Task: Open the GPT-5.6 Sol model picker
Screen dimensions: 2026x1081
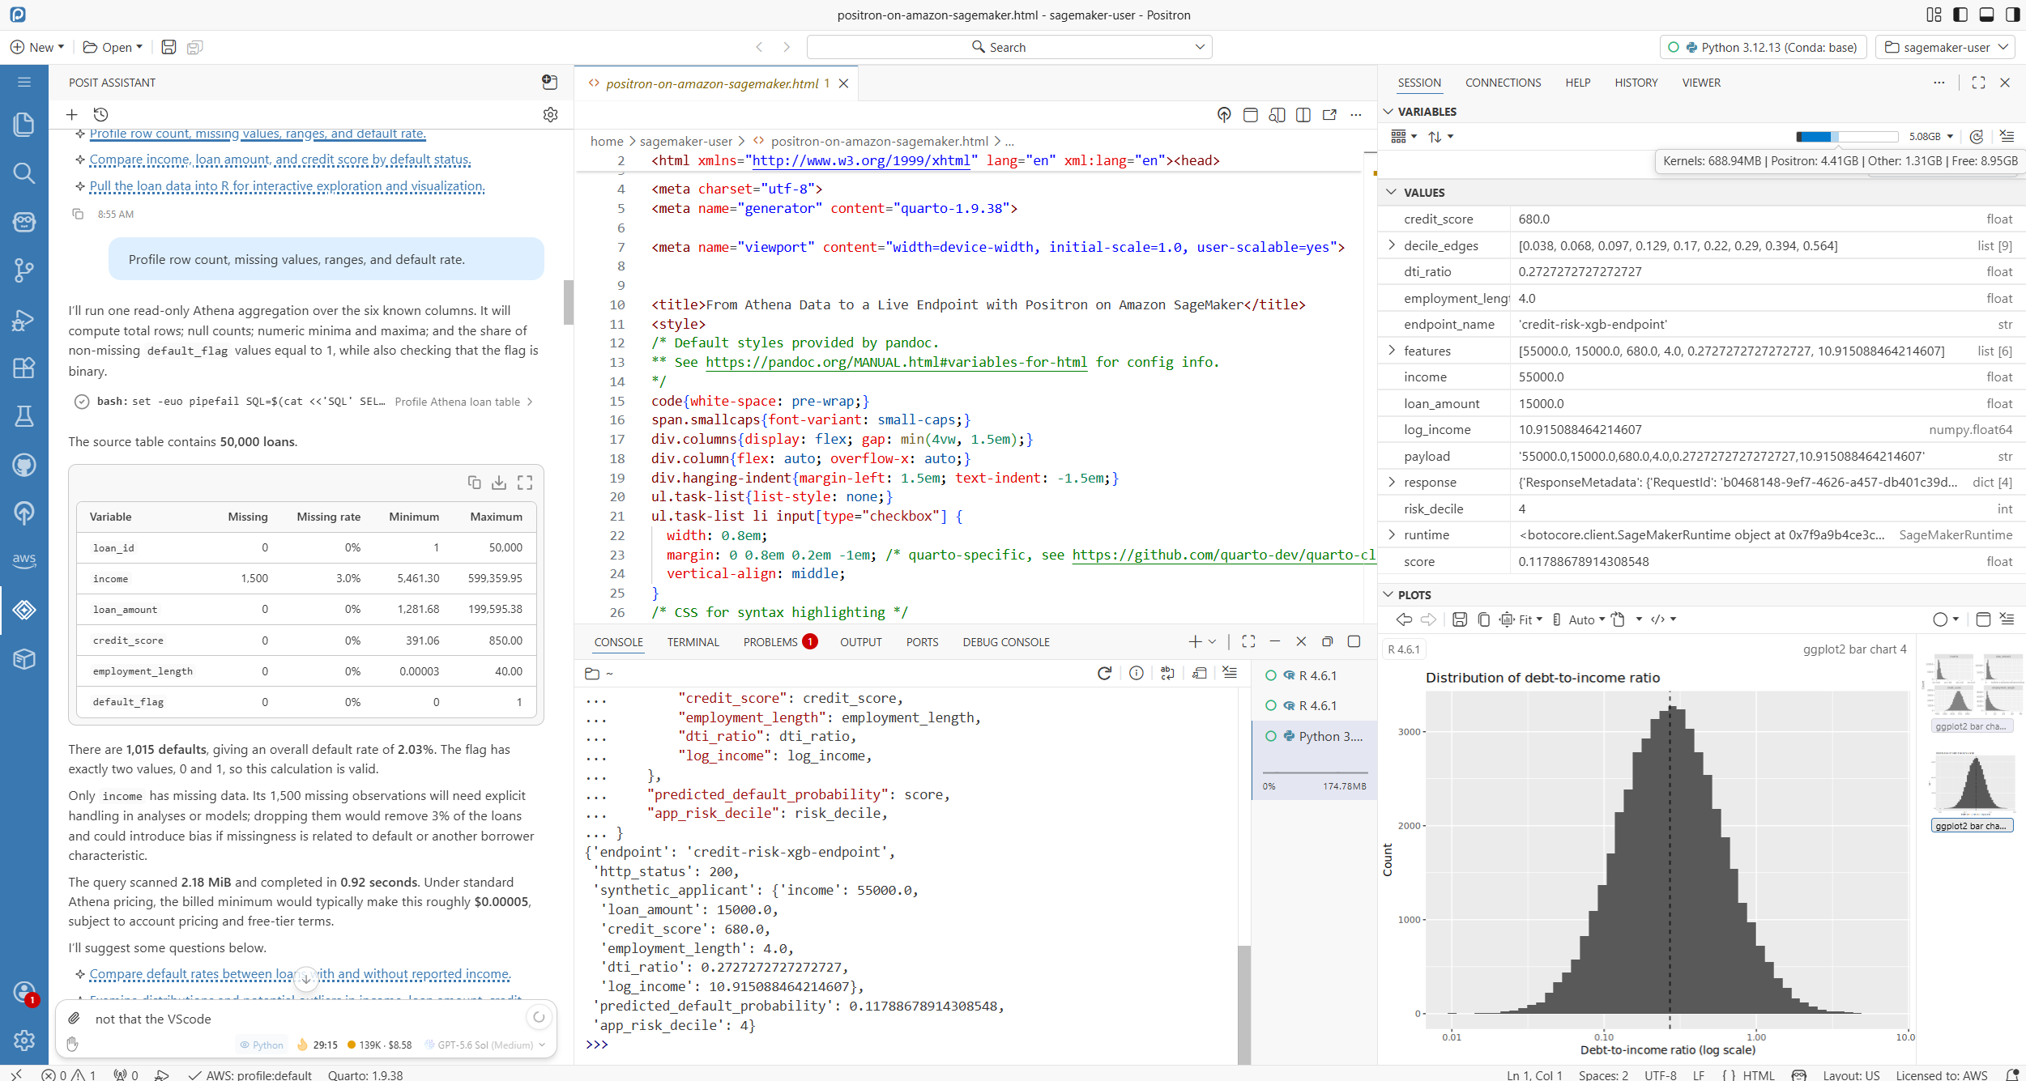Action: (x=484, y=1045)
